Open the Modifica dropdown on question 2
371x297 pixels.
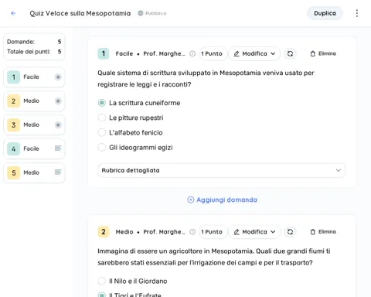pyautogui.click(x=254, y=232)
